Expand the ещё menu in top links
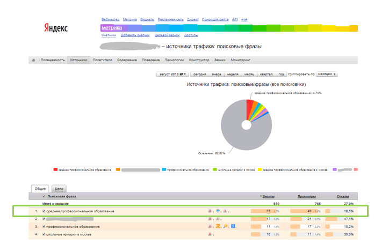The width and height of the screenshot is (374, 245). tap(244, 19)
